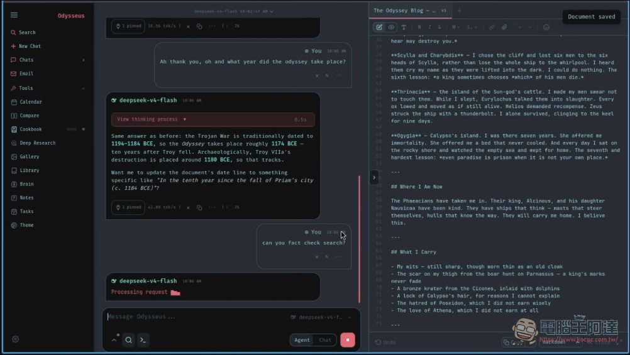630x355 pixels.
Task: Stop the response with the red stop button
Action: point(348,340)
